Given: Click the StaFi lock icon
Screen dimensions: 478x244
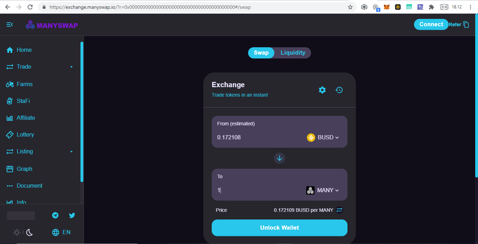Looking at the screenshot, I should point(10,101).
